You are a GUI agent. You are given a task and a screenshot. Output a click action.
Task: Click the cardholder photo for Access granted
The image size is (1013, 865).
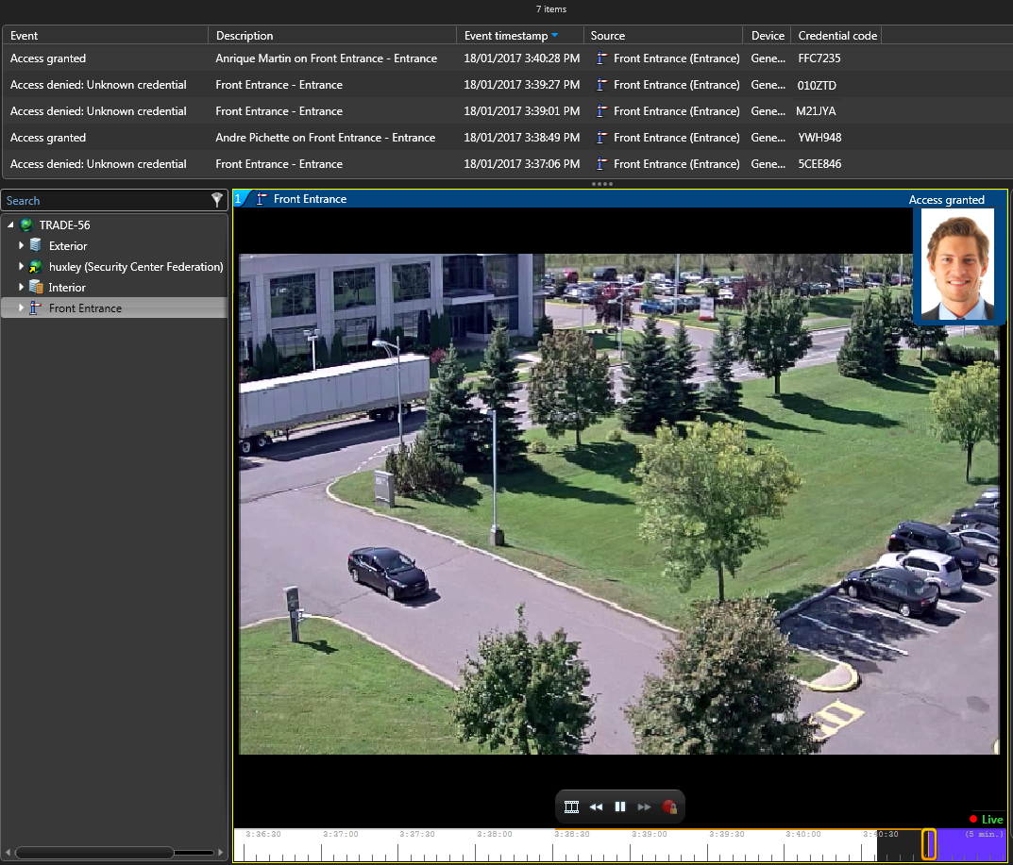click(x=956, y=266)
